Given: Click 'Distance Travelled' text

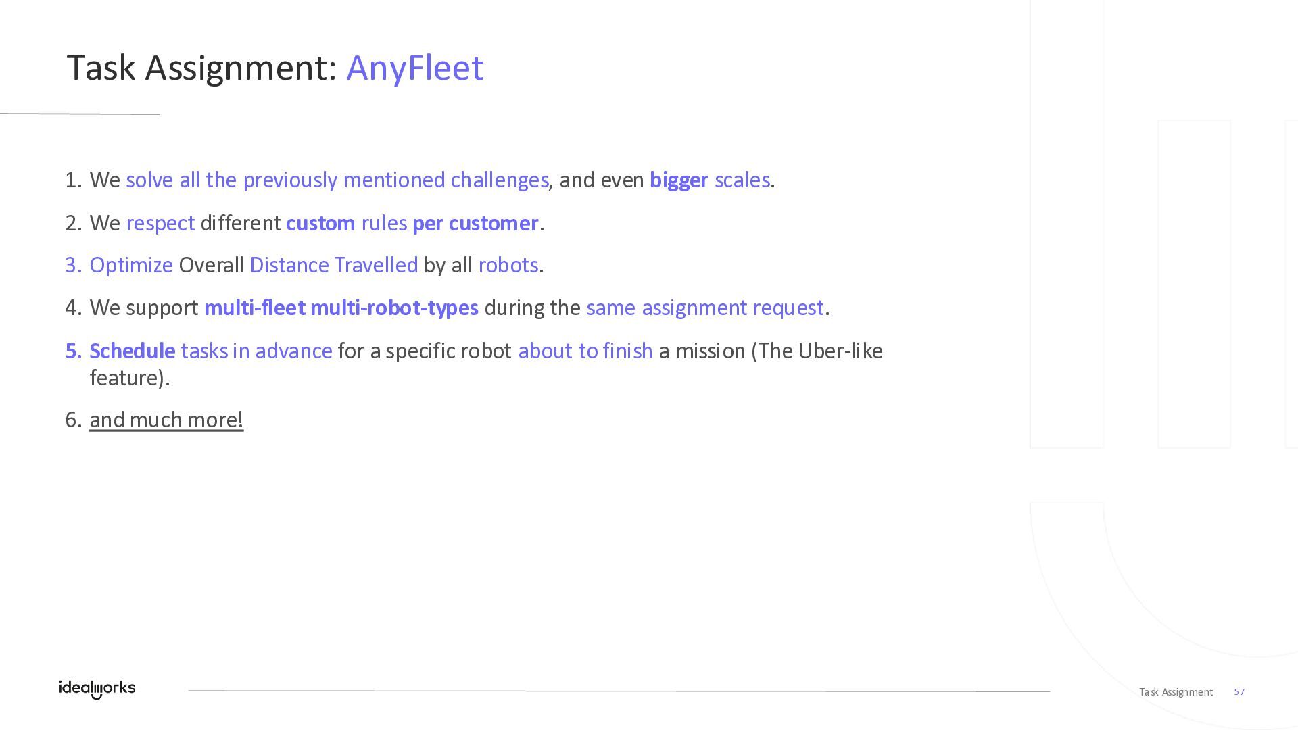Looking at the screenshot, I should coord(333,265).
